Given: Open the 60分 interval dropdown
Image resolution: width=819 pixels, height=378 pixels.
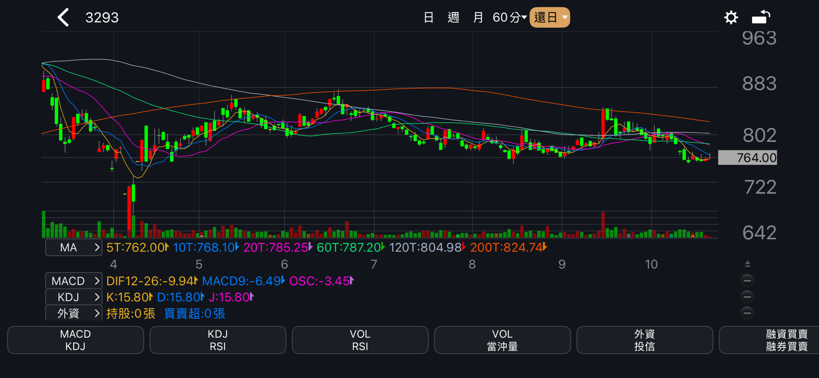Looking at the screenshot, I should (x=509, y=17).
